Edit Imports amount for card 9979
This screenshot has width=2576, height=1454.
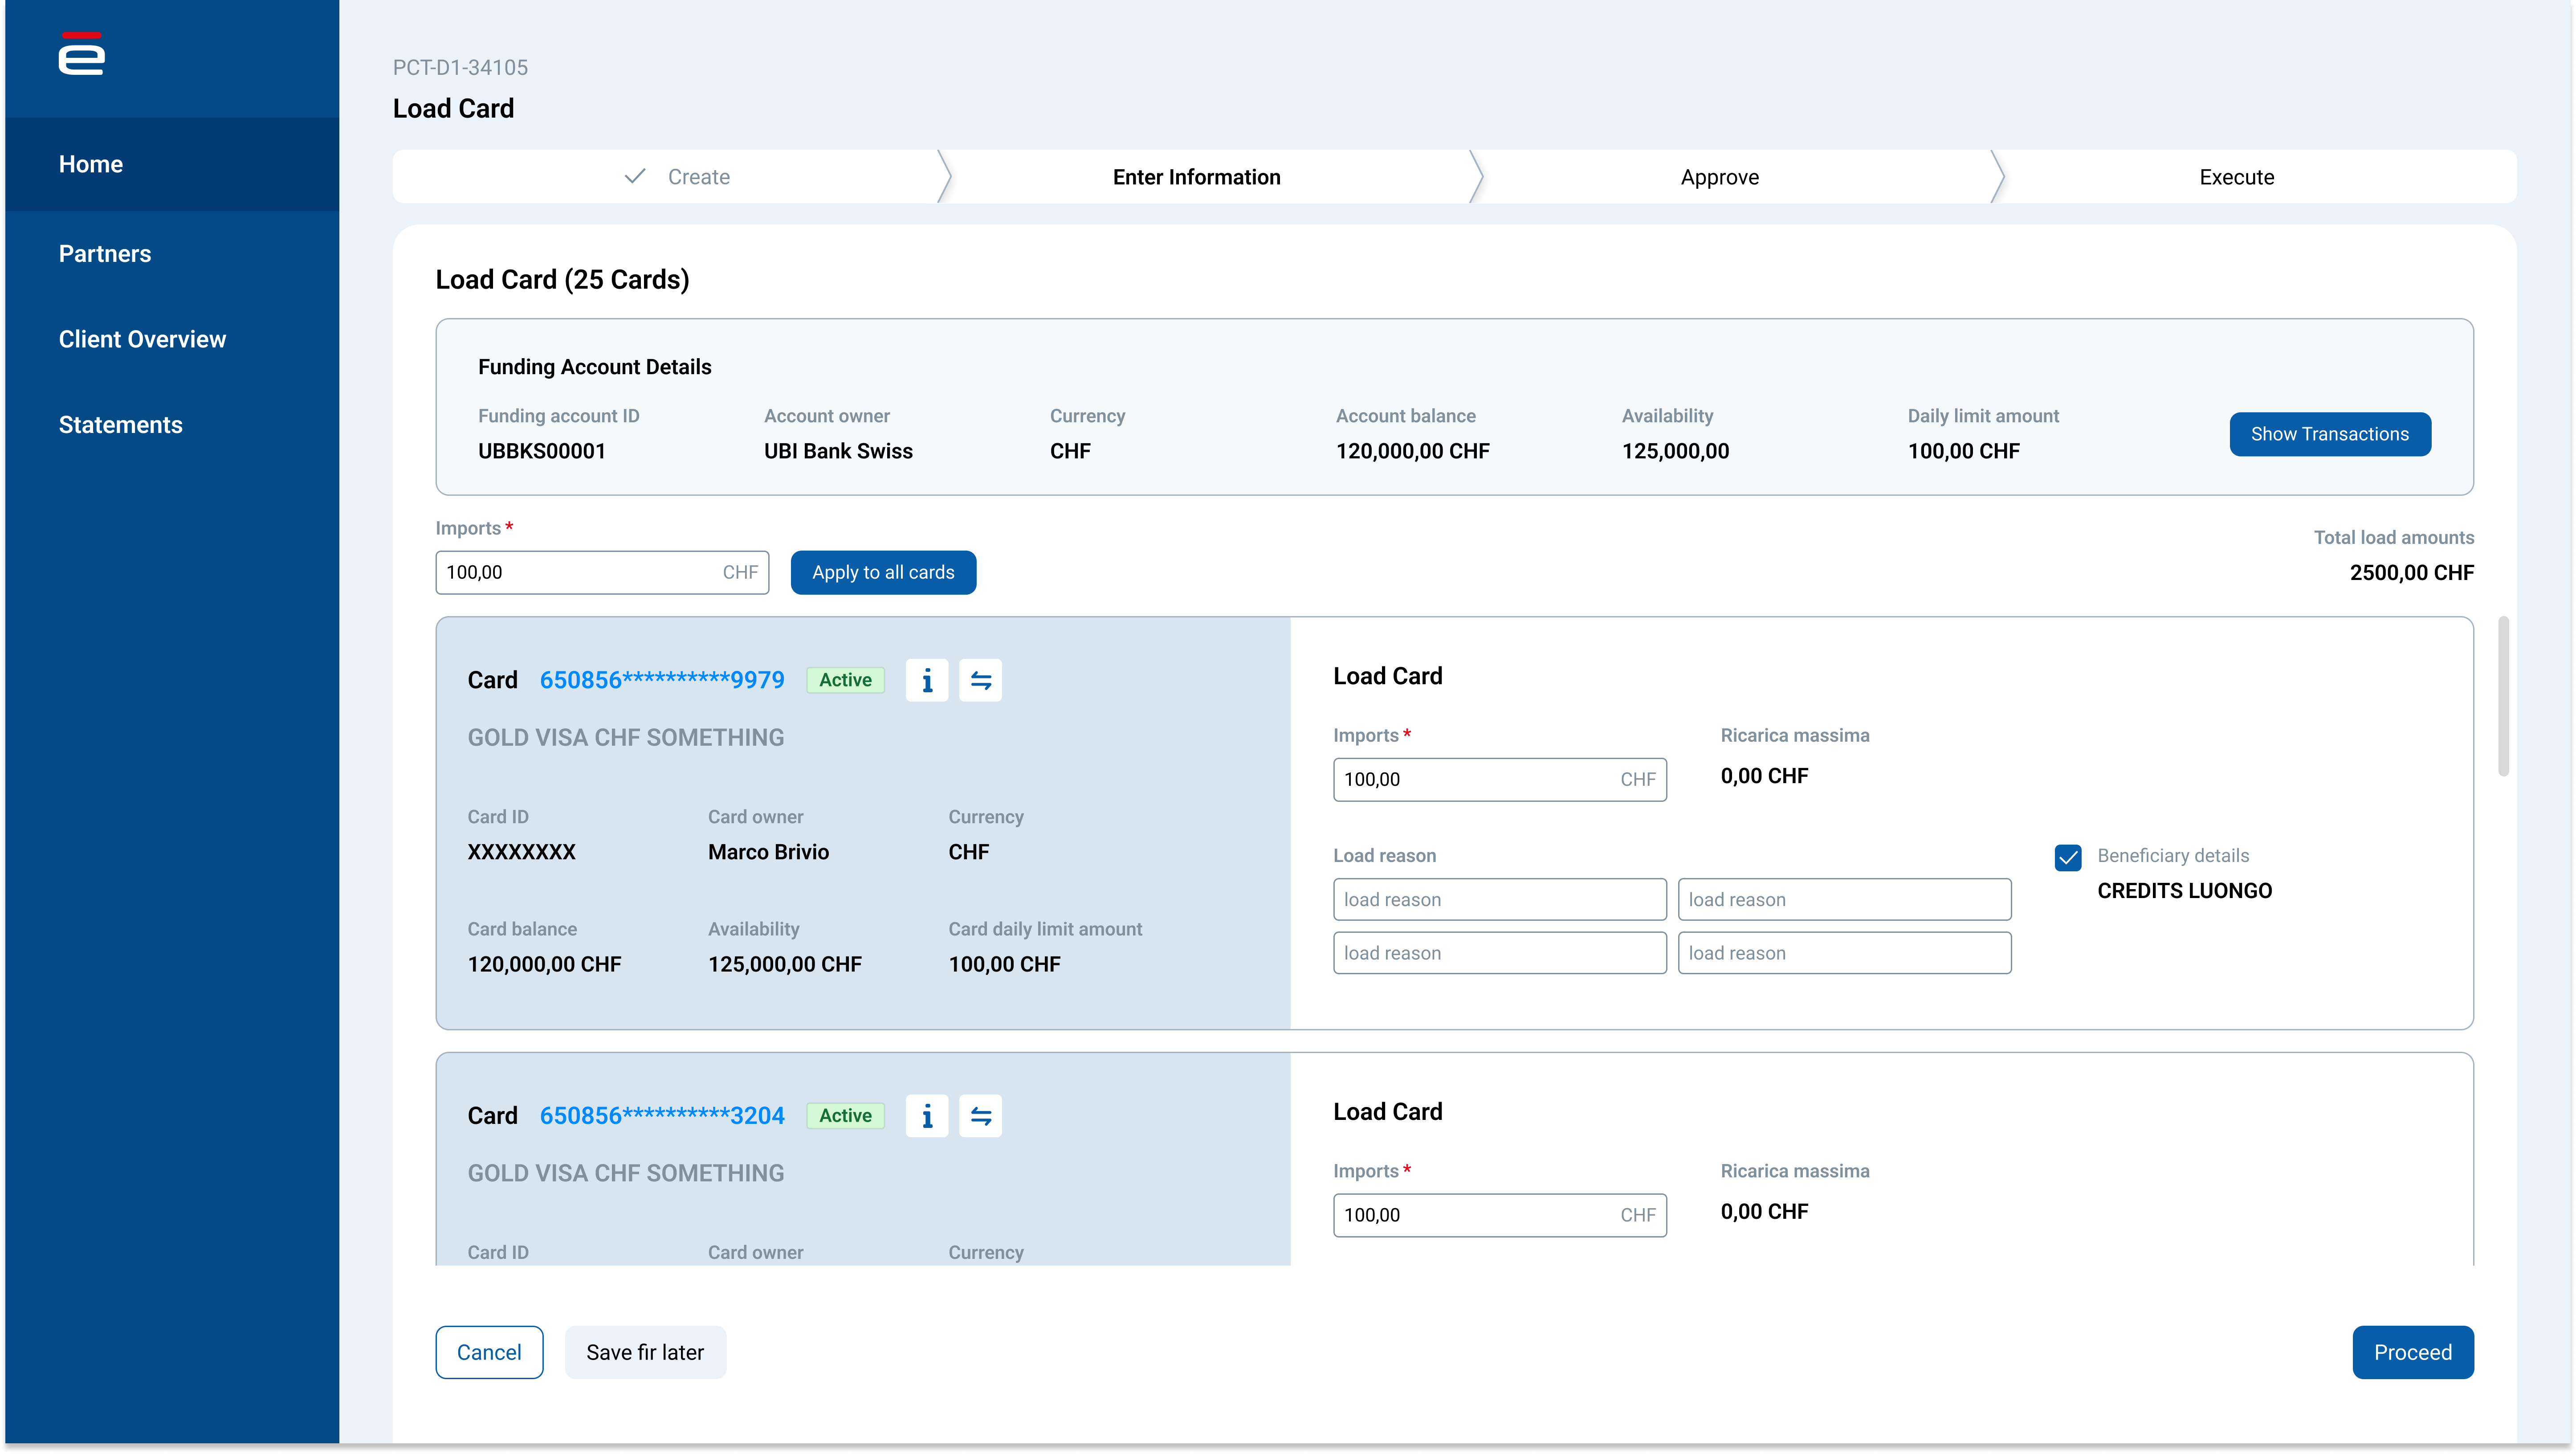(1500, 779)
